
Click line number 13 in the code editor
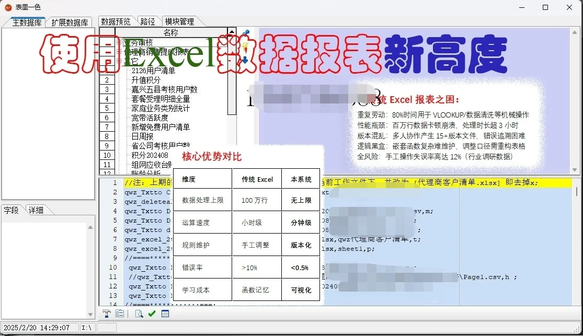[x=112, y=295]
